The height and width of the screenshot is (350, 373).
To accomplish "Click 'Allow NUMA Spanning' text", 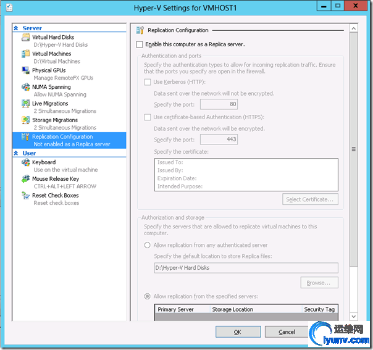I will click(60, 94).
